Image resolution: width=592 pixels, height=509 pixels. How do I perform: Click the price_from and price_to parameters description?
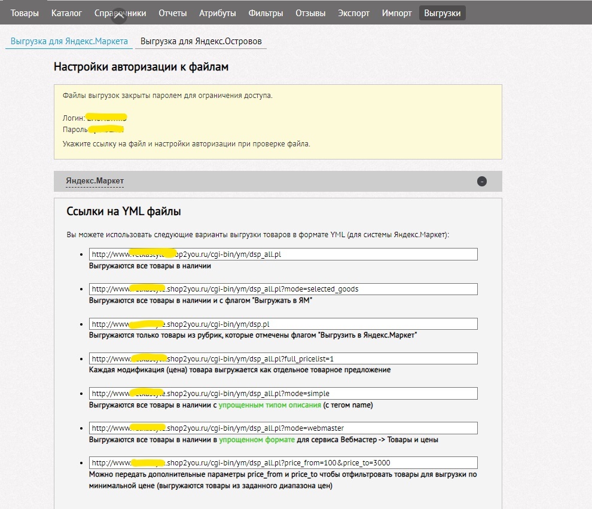(283, 480)
